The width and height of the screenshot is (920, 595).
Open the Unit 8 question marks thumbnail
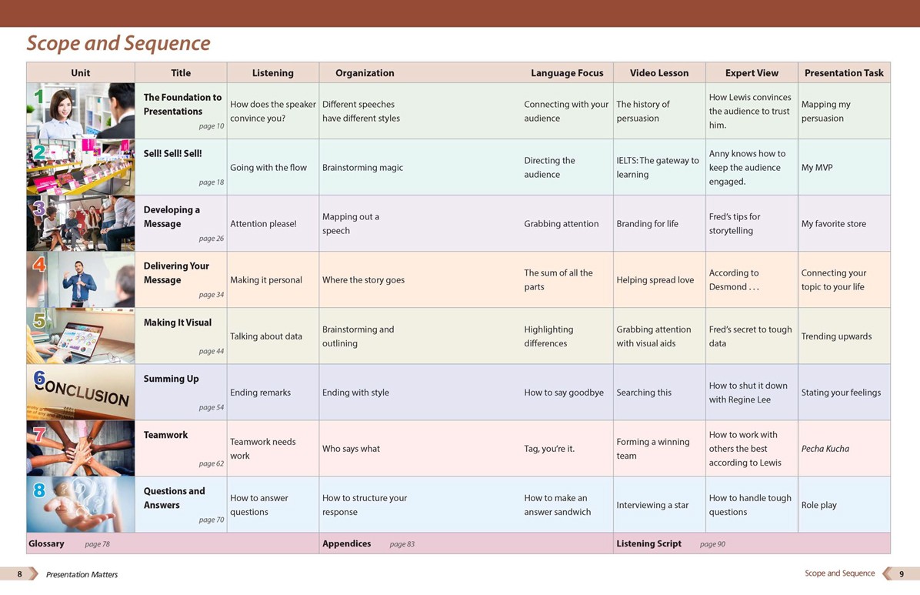[x=81, y=504]
